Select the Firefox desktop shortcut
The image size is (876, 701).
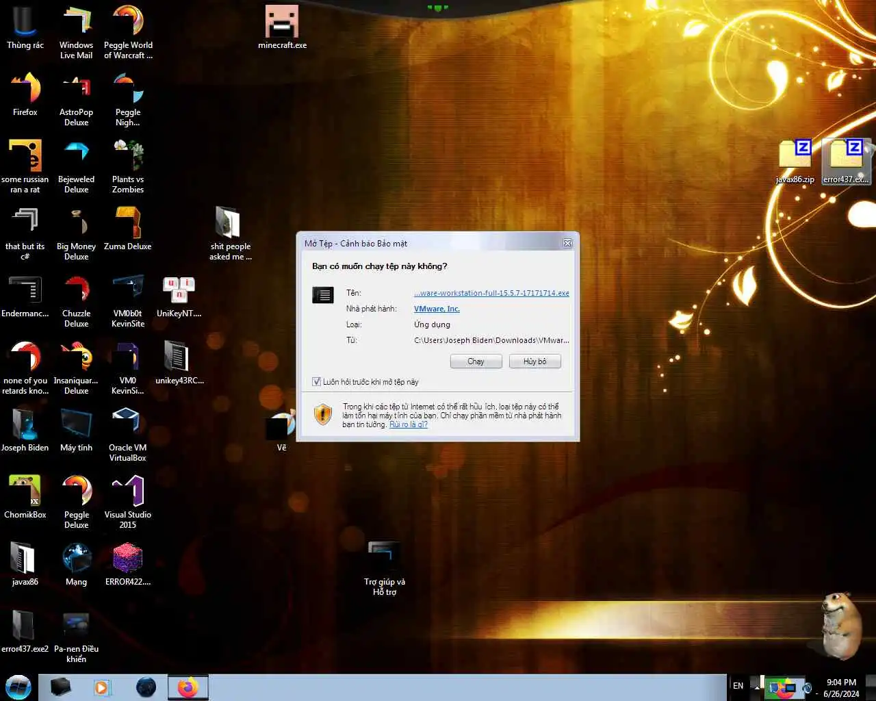[25, 94]
